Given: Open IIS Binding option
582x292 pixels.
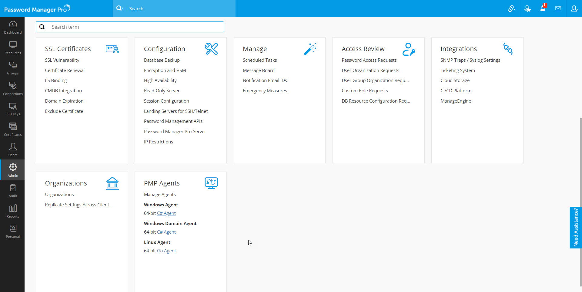Looking at the screenshot, I should tap(56, 80).
